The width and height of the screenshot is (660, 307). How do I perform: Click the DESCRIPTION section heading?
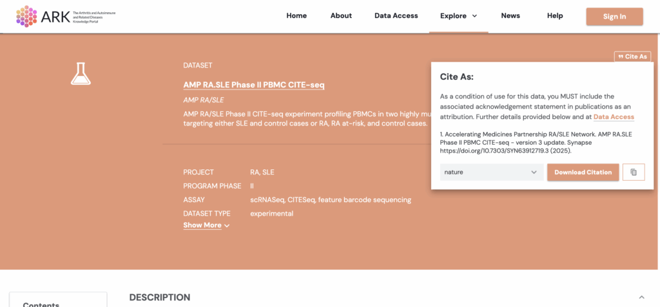pos(159,297)
